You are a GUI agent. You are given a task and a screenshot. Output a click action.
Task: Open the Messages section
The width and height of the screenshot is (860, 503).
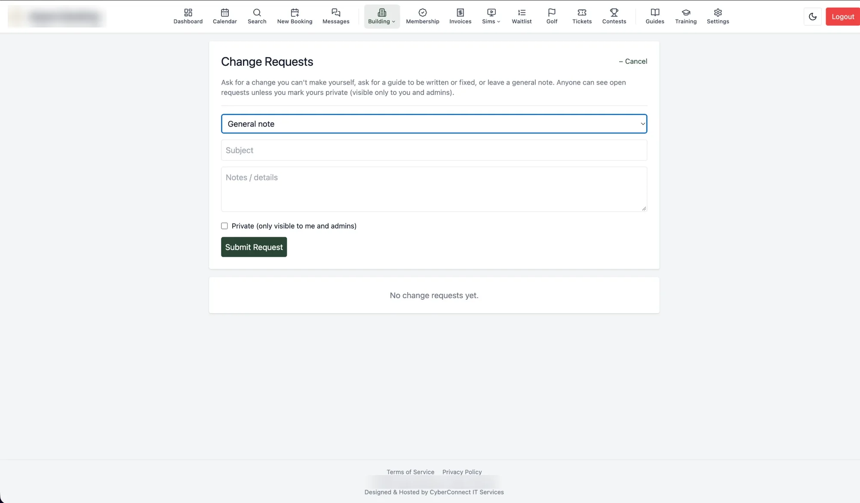[x=336, y=16]
